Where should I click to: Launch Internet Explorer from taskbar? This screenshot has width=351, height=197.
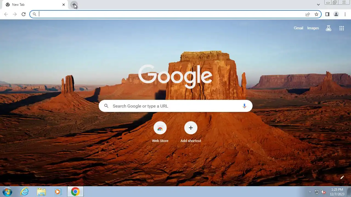(24, 192)
